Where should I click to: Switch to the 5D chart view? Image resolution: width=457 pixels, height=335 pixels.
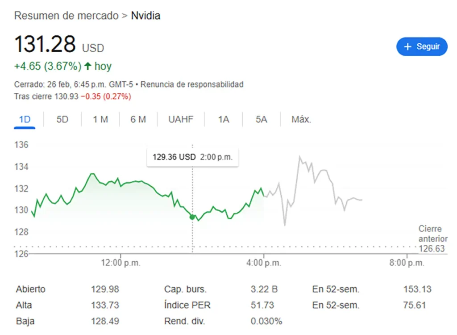click(x=62, y=119)
